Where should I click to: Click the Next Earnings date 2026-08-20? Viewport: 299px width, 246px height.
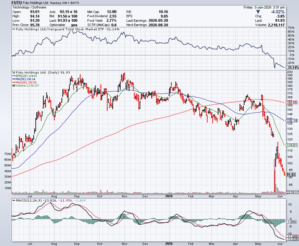point(158,25)
